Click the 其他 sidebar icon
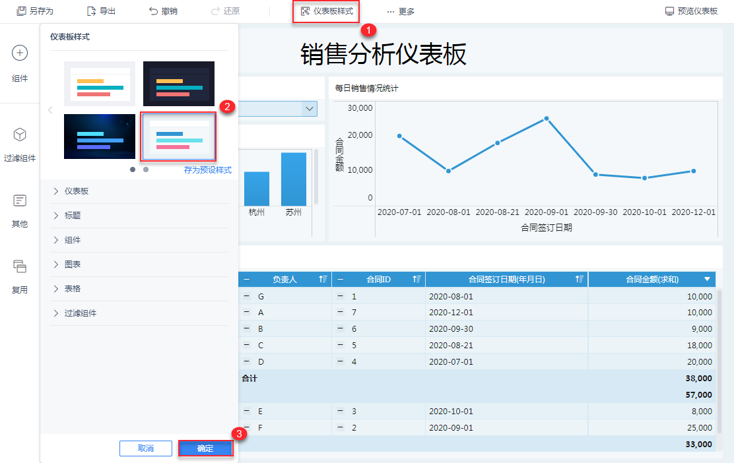Screen dimensions: 734x463 (20, 201)
